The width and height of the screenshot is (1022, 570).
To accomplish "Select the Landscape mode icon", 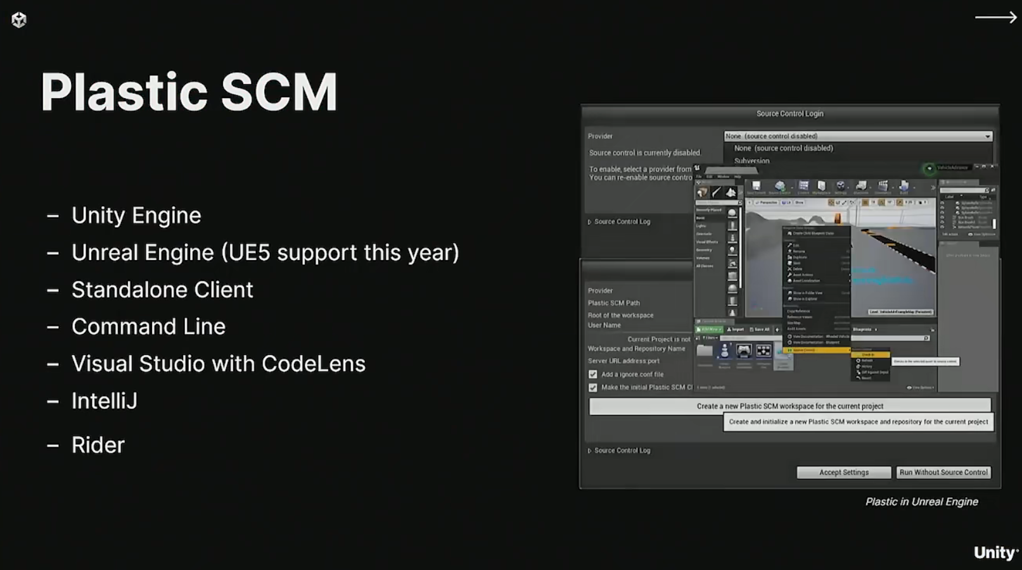I will (x=731, y=192).
